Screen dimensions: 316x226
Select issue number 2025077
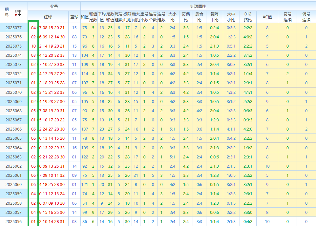13,28
